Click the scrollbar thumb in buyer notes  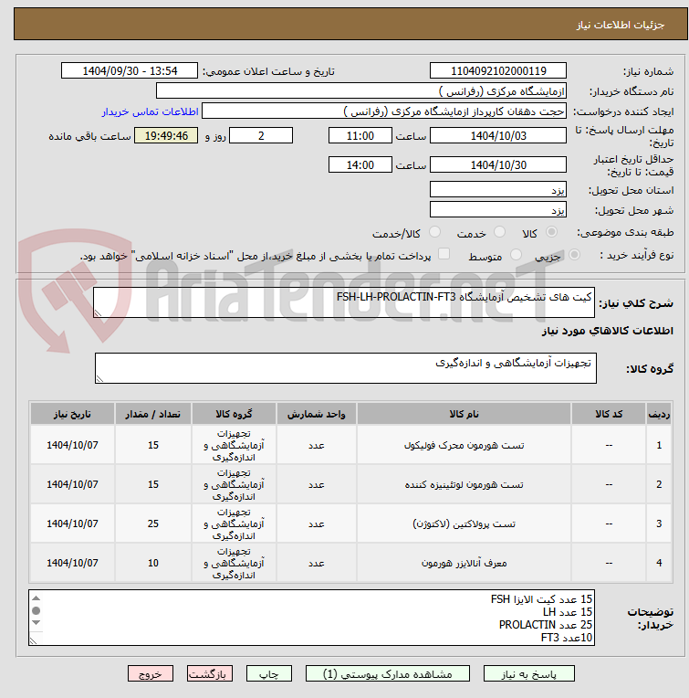tap(37, 610)
